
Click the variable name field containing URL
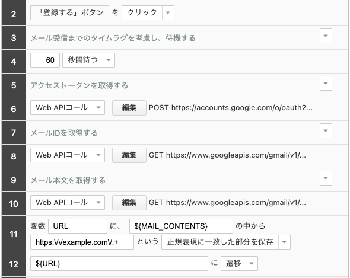click(78, 226)
